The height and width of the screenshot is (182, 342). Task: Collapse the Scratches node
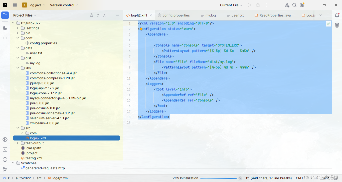point(13,163)
